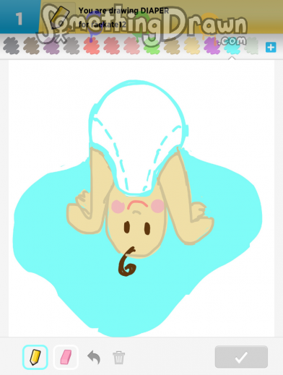This screenshot has width=283, height=375.
Task: Pick the brown color swatch
Action: coord(31,46)
